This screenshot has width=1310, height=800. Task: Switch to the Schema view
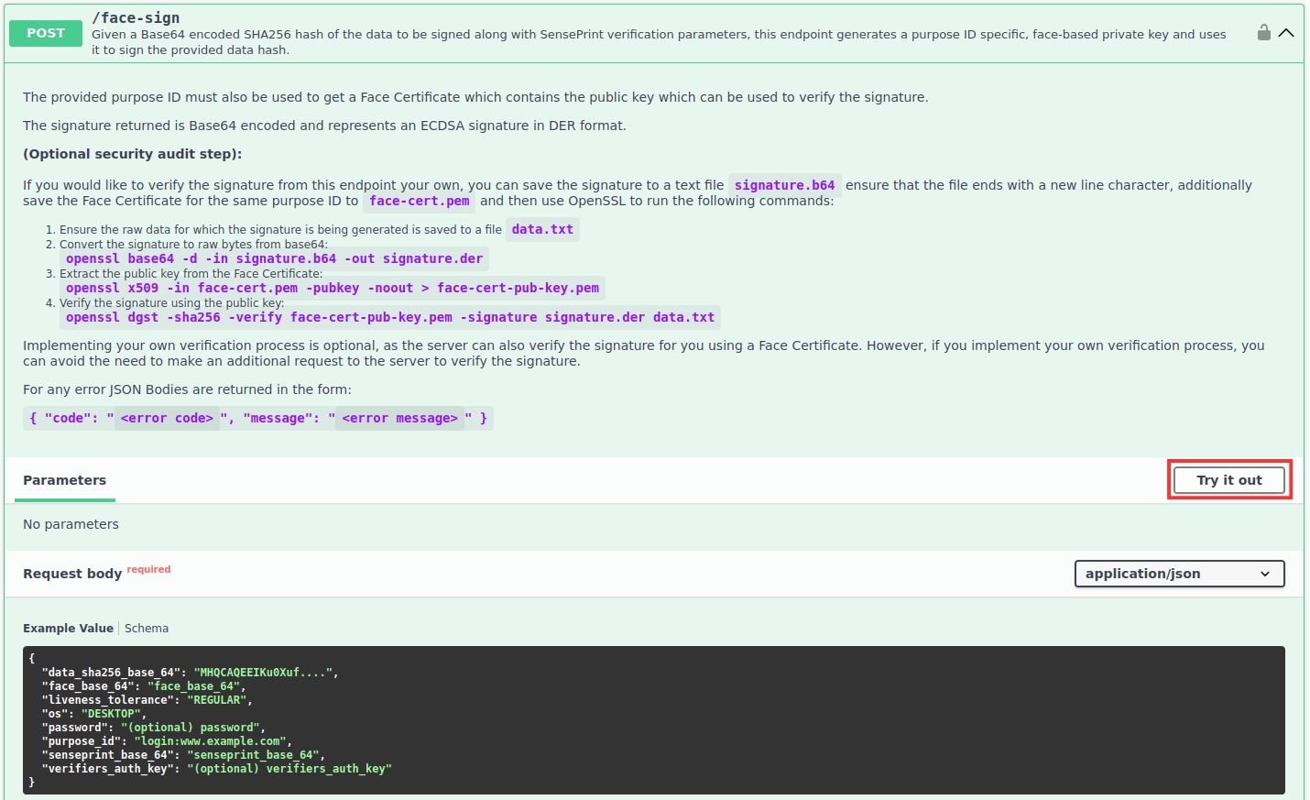(x=147, y=629)
